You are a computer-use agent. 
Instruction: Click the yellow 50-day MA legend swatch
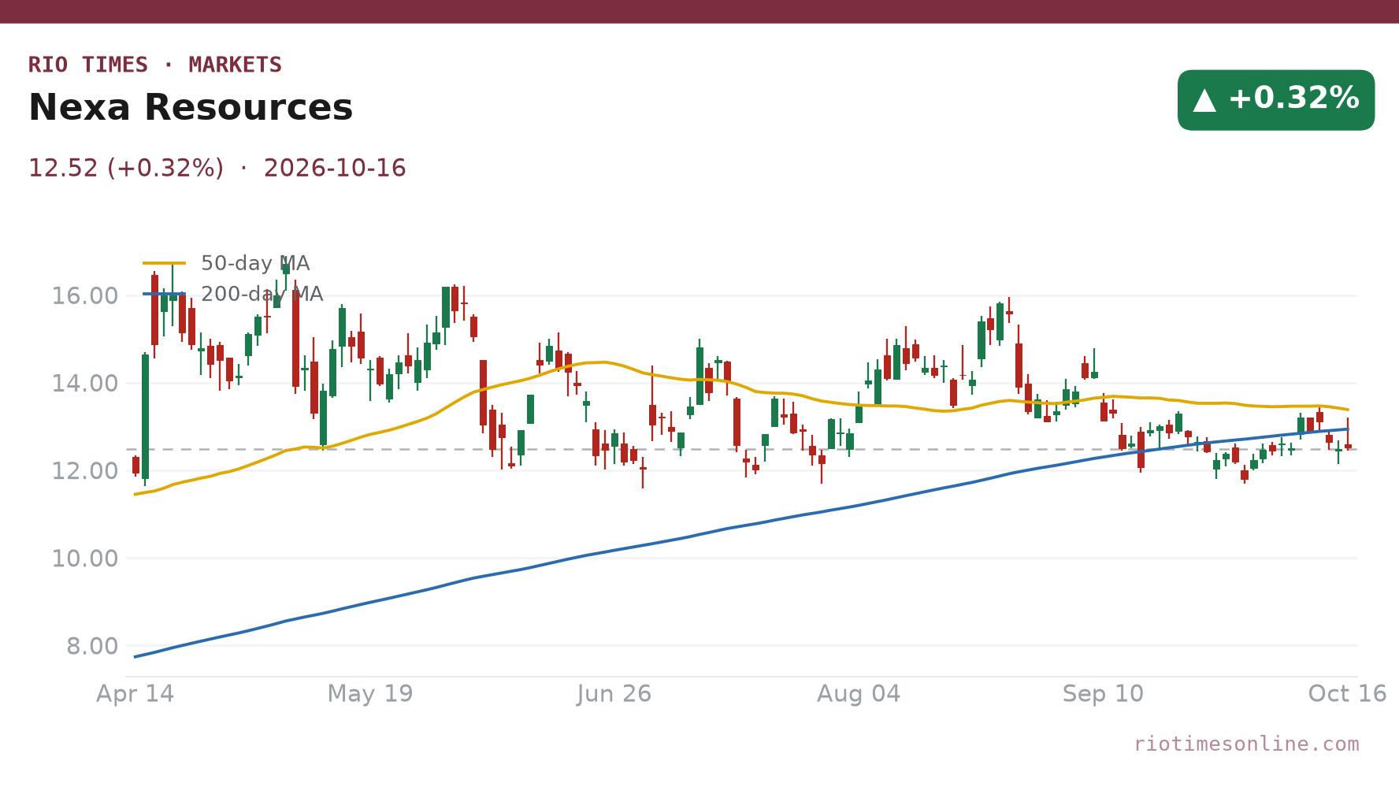pos(165,263)
